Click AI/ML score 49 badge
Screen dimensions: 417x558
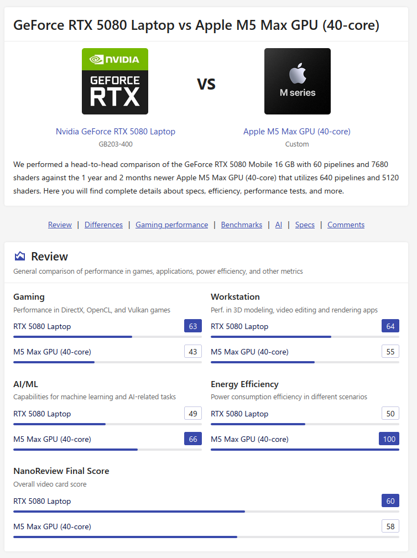(x=193, y=414)
